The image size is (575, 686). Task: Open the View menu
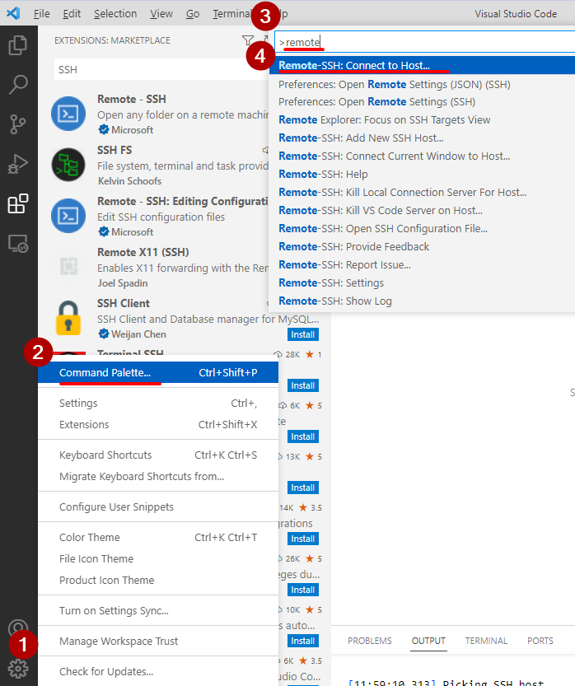(161, 13)
